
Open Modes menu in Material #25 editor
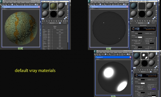[x=43, y=1]
